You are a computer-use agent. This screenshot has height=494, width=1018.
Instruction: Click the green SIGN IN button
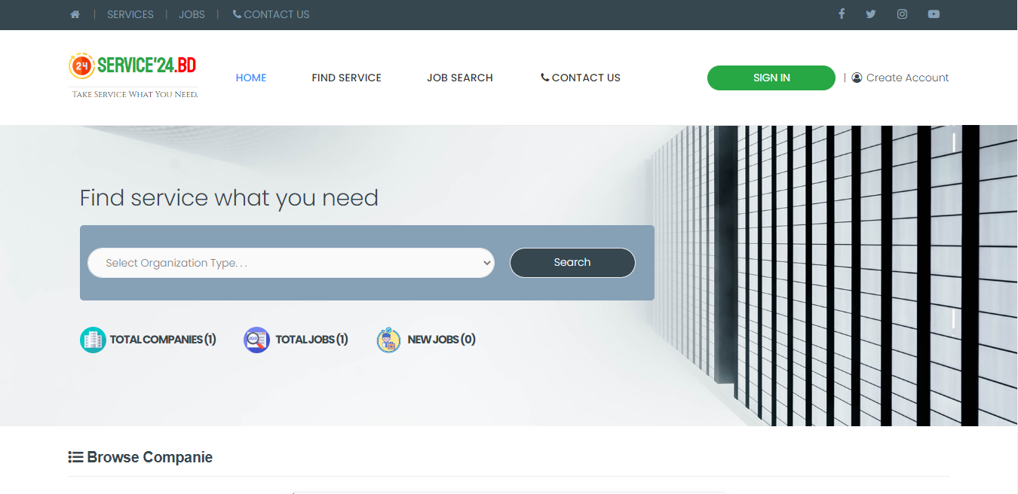[771, 78]
